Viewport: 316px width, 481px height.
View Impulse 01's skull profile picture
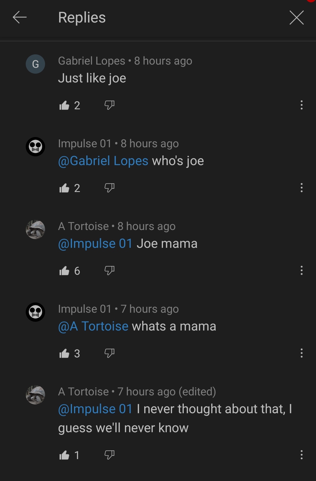coord(35,147)
